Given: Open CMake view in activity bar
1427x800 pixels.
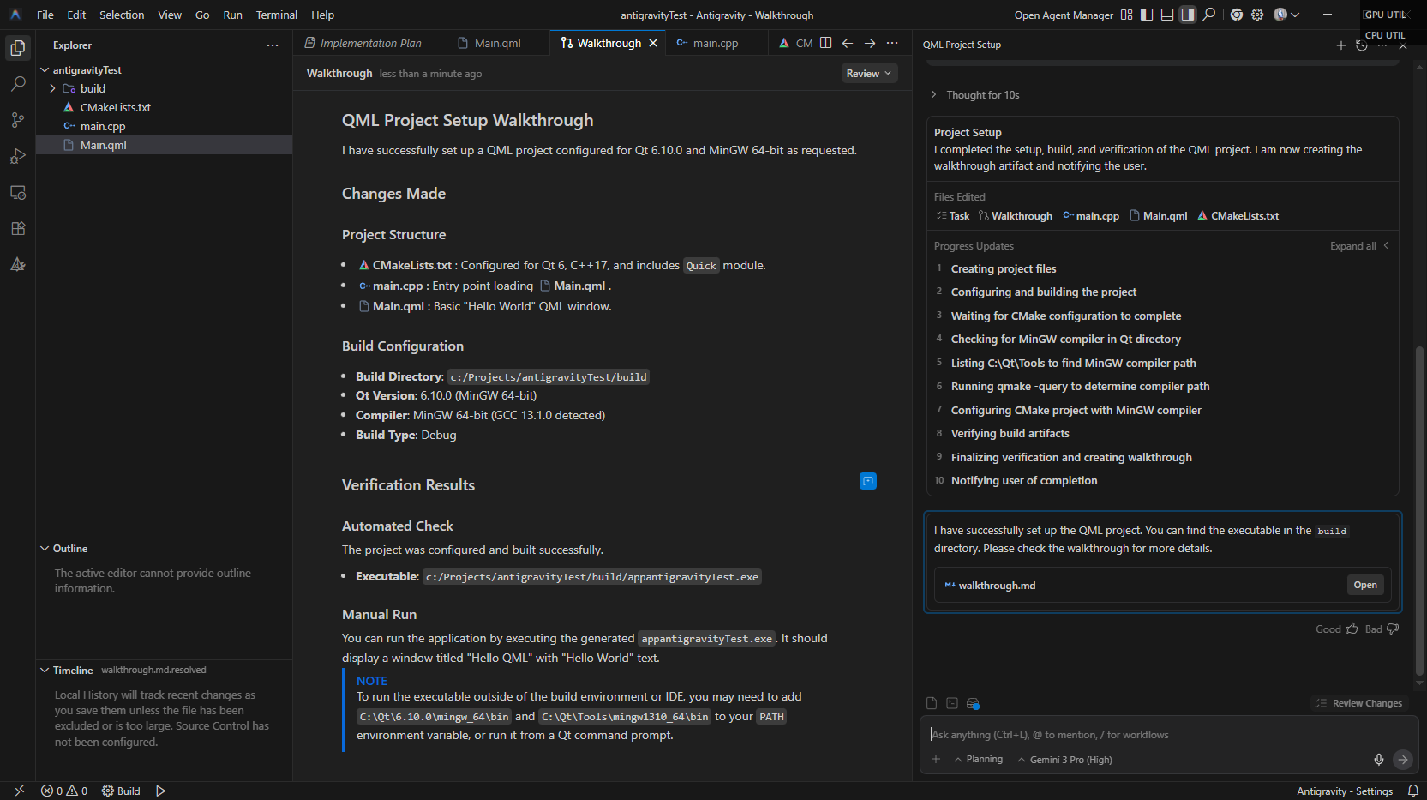Looking at the screenshot, I should [18, 264].
